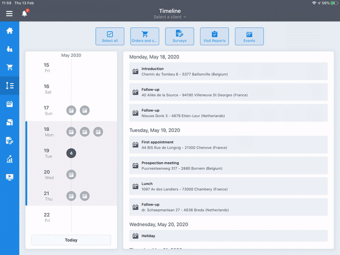
Task: Select the 4-events marker on Tuesday 19
Action: point(71,153)
